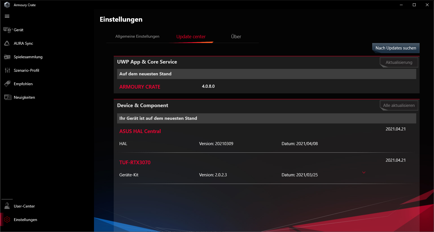Expand TUF-RTX3070 details chevron
Viewport: 434px width, 232px height.
(x=364, y=172)
